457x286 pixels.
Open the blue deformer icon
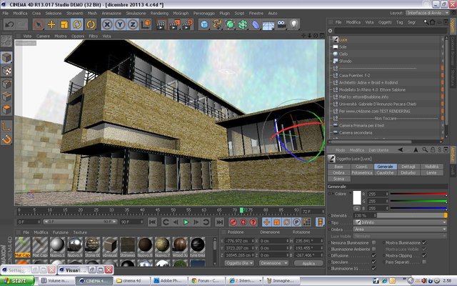pos(256,25)
